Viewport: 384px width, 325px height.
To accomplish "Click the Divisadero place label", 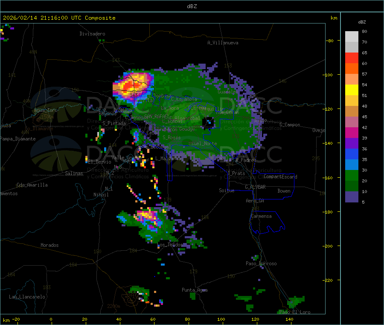I will [92, 34].
